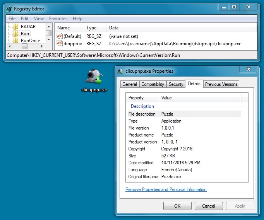The width and height of the screenshot is (264, 220).
Task: Click the tree pane scroll up arrow
Action: (49, 26)
